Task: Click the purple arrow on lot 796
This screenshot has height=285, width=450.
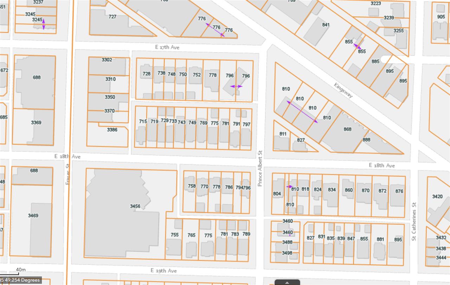Action: coord(236,86)
